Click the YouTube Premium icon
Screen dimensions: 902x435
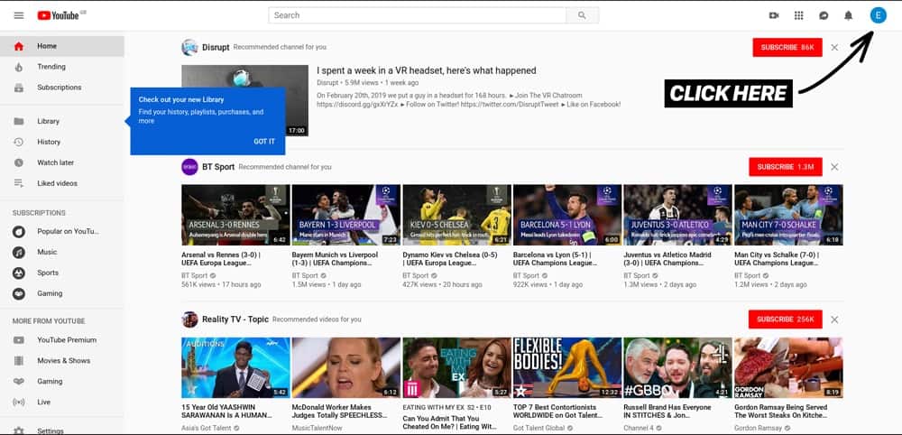(x=19, y=340)
